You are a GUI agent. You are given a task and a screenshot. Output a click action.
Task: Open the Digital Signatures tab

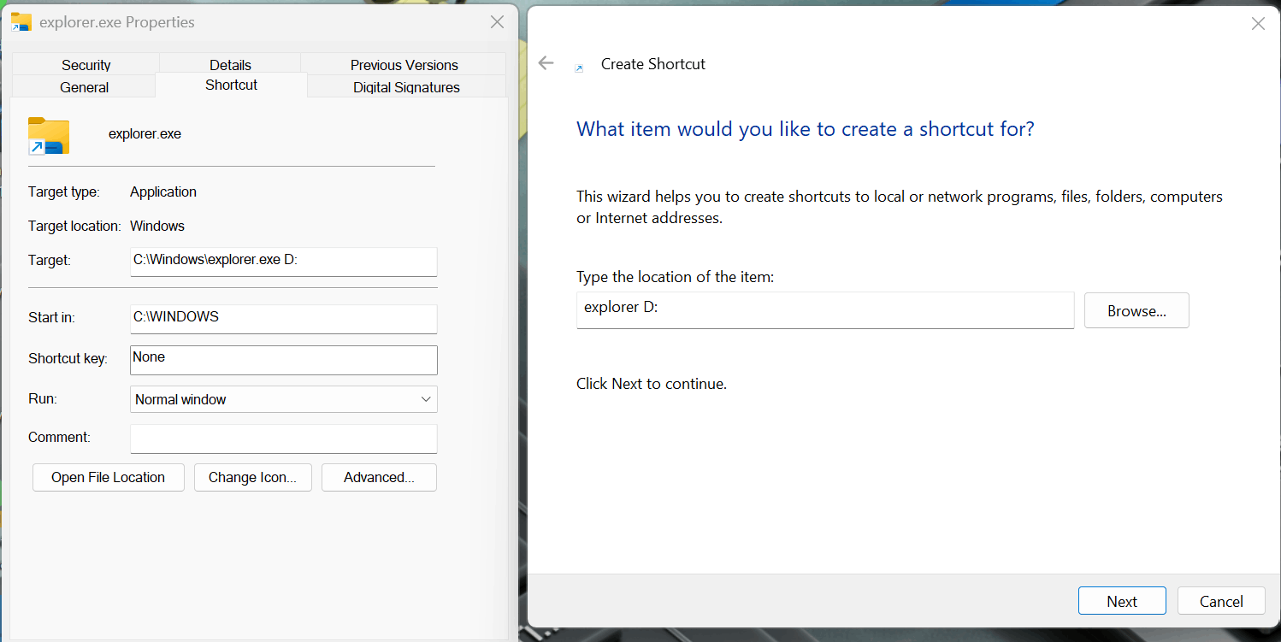406,86
